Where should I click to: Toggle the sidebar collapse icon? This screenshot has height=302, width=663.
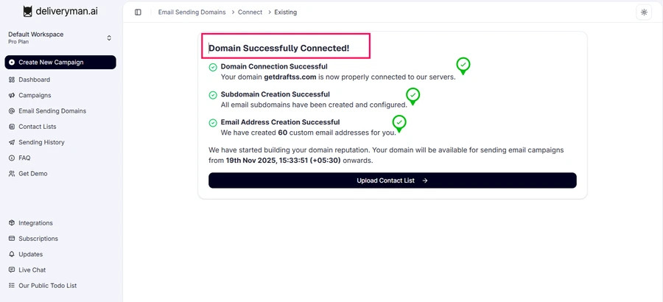138,13
